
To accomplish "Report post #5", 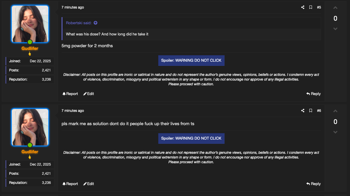I will pos(70,94).
